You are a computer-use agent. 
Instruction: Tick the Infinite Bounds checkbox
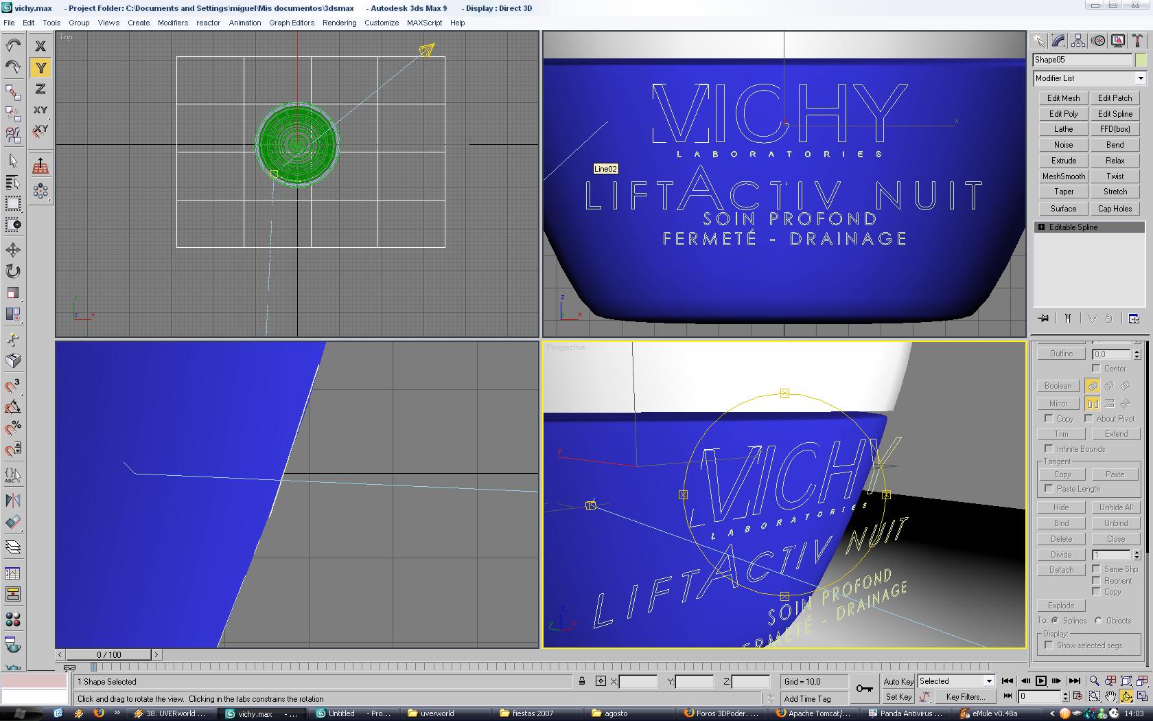[x=1049, y=449]
